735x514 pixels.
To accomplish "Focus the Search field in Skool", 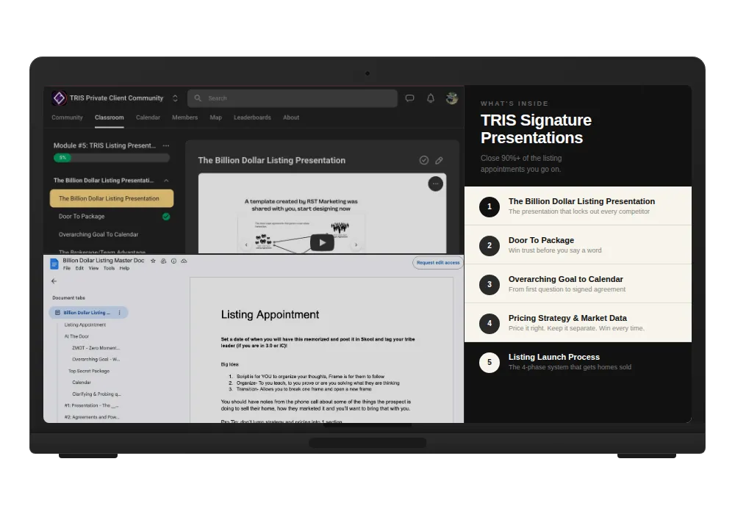I will [293, 98].
